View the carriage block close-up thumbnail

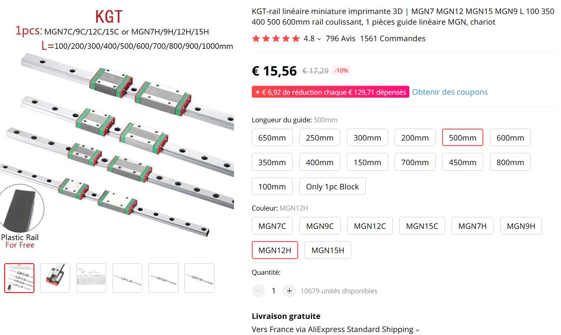(x=55, y=278)
